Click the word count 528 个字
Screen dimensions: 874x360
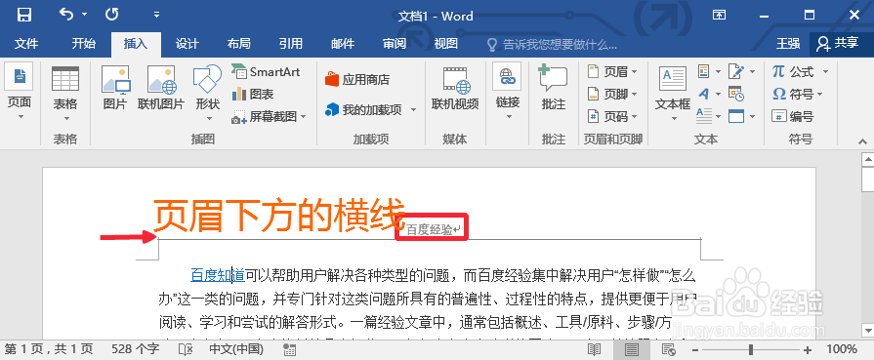click(136, 349)
